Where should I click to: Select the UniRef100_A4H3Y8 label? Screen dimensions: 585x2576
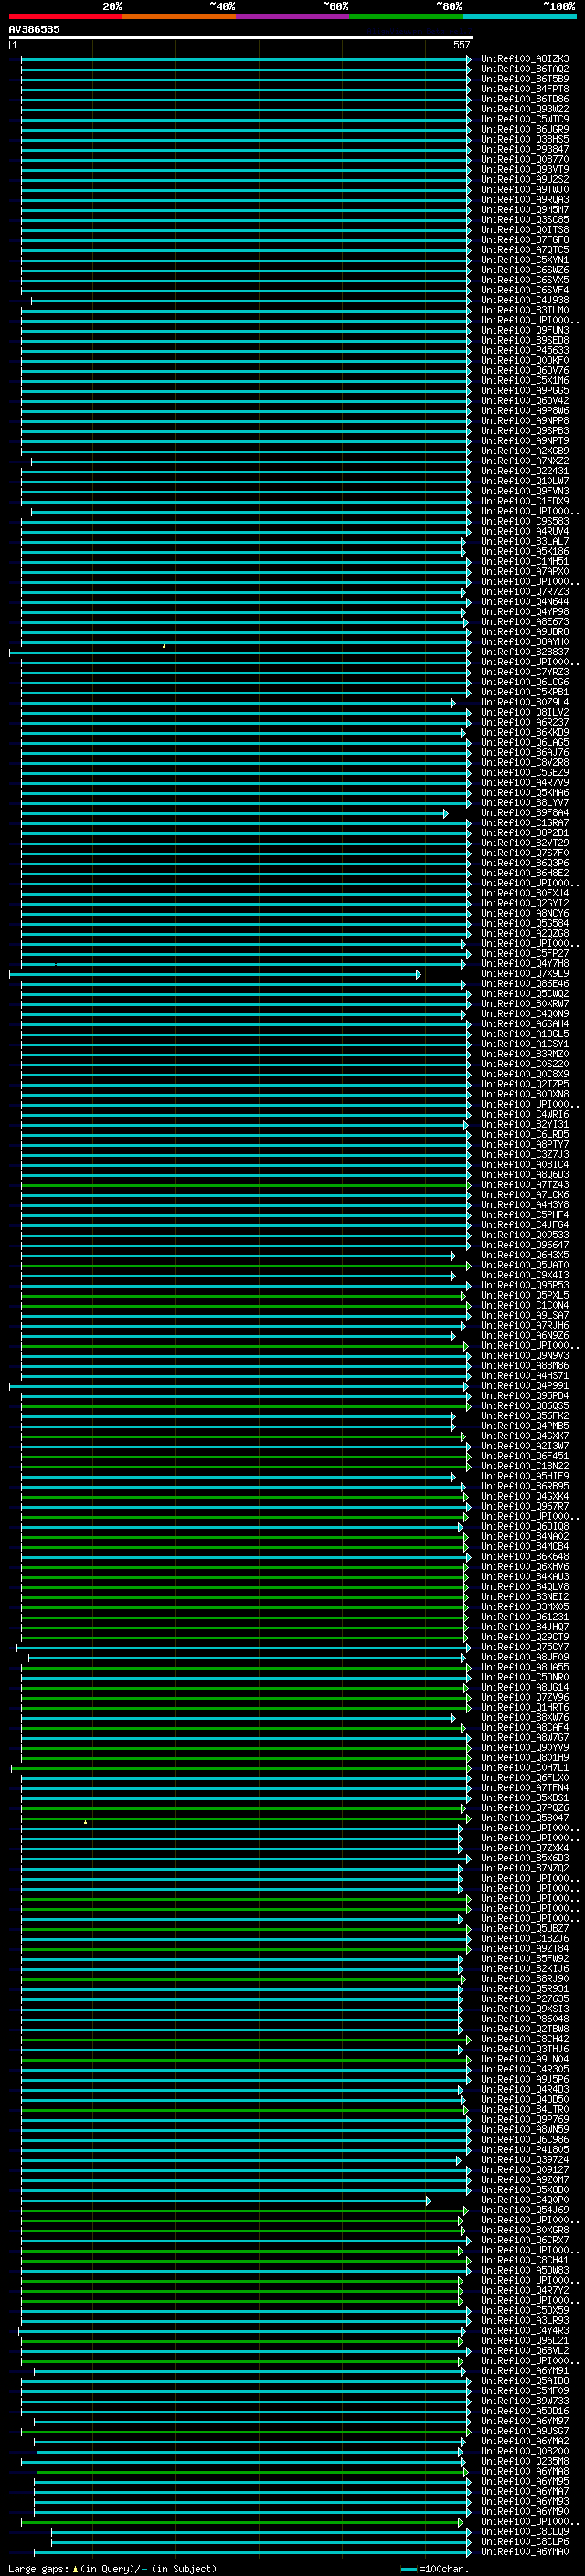click(525, 1205)
